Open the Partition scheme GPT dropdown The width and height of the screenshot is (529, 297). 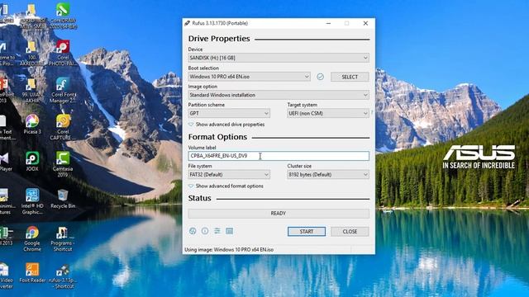click(x=229, y=114)
